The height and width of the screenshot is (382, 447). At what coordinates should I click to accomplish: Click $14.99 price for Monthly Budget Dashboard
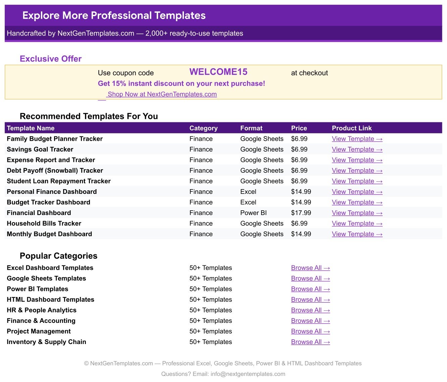click(x=301, y=234)
